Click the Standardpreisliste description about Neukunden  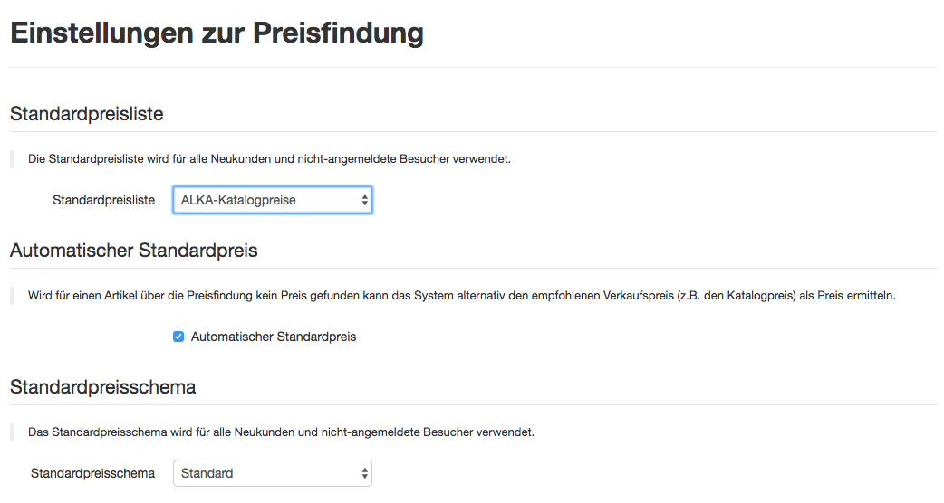(x=269, y=159)
